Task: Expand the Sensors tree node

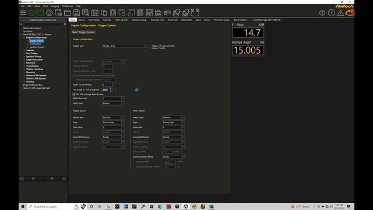Action: (x=24, y=50)
